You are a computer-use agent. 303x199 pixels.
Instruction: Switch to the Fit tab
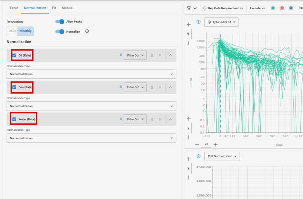(x=54, y=8)
